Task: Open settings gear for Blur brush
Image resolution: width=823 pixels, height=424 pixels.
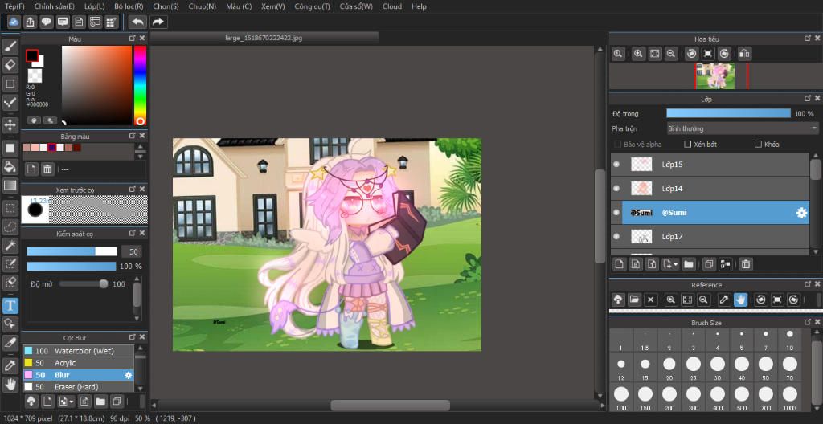Action: pyautogui.click(x=128, y=375)
